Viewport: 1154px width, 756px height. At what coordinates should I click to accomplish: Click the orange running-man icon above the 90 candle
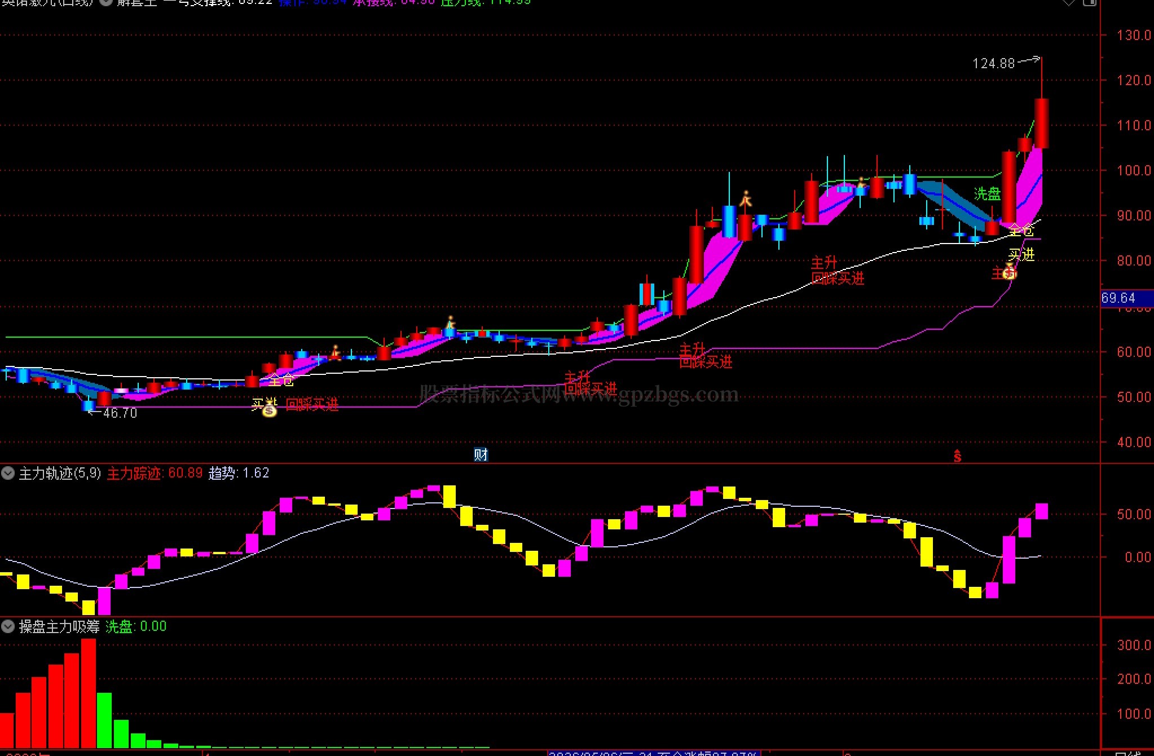pyautogui.click(x=746, y=198)
